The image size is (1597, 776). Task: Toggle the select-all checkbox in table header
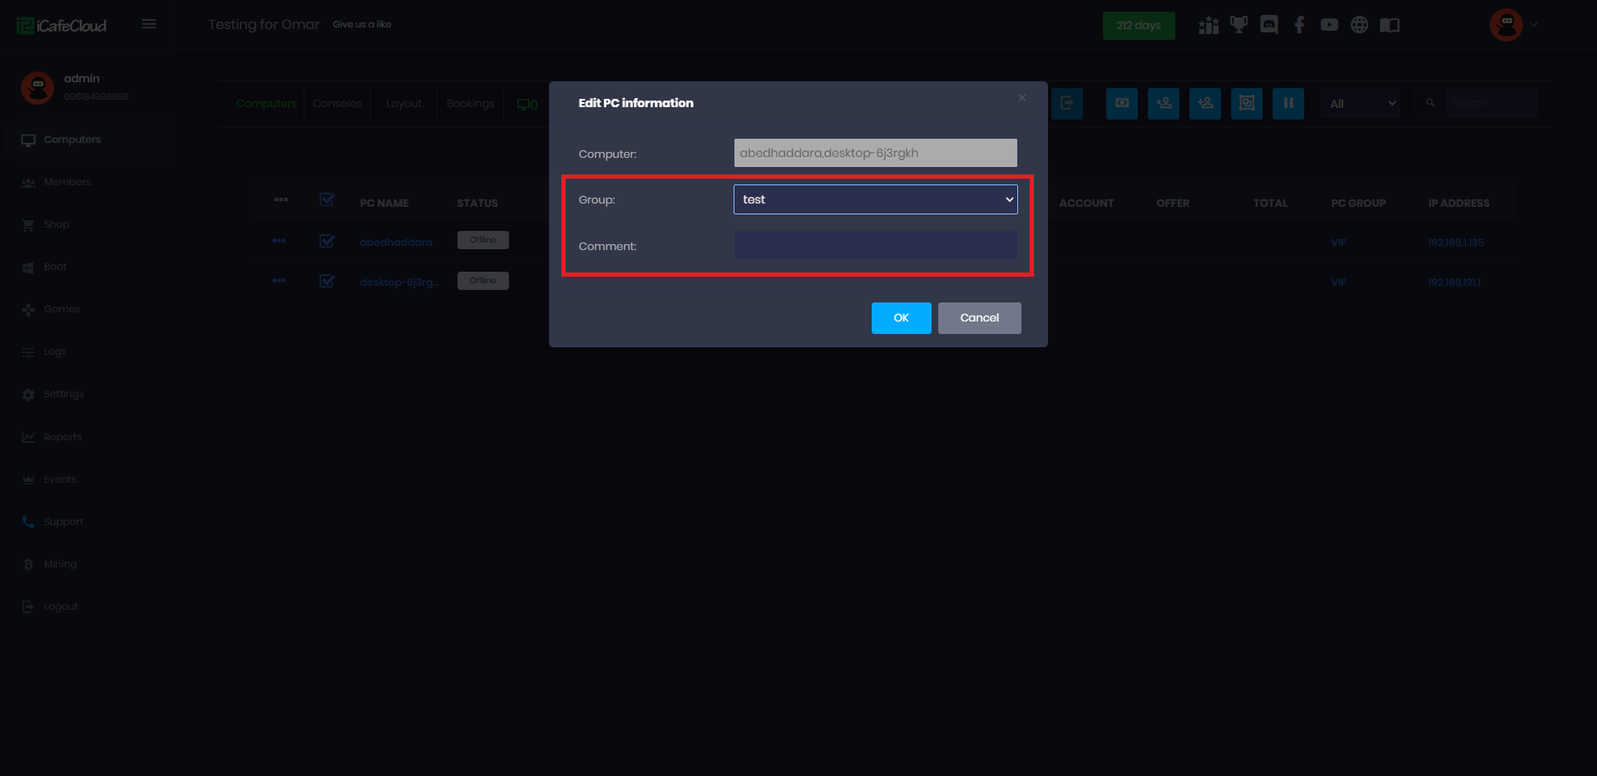[x=327, y=200]
